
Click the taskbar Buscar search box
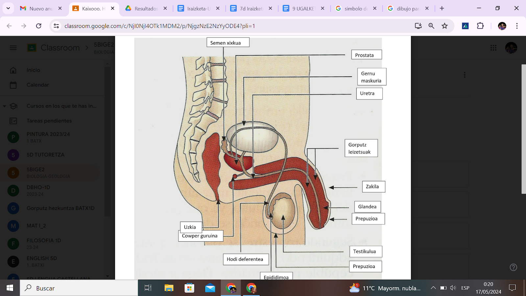[79, 288]
